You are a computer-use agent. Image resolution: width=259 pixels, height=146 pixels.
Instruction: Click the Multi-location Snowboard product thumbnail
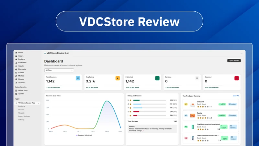click(193, 127)
